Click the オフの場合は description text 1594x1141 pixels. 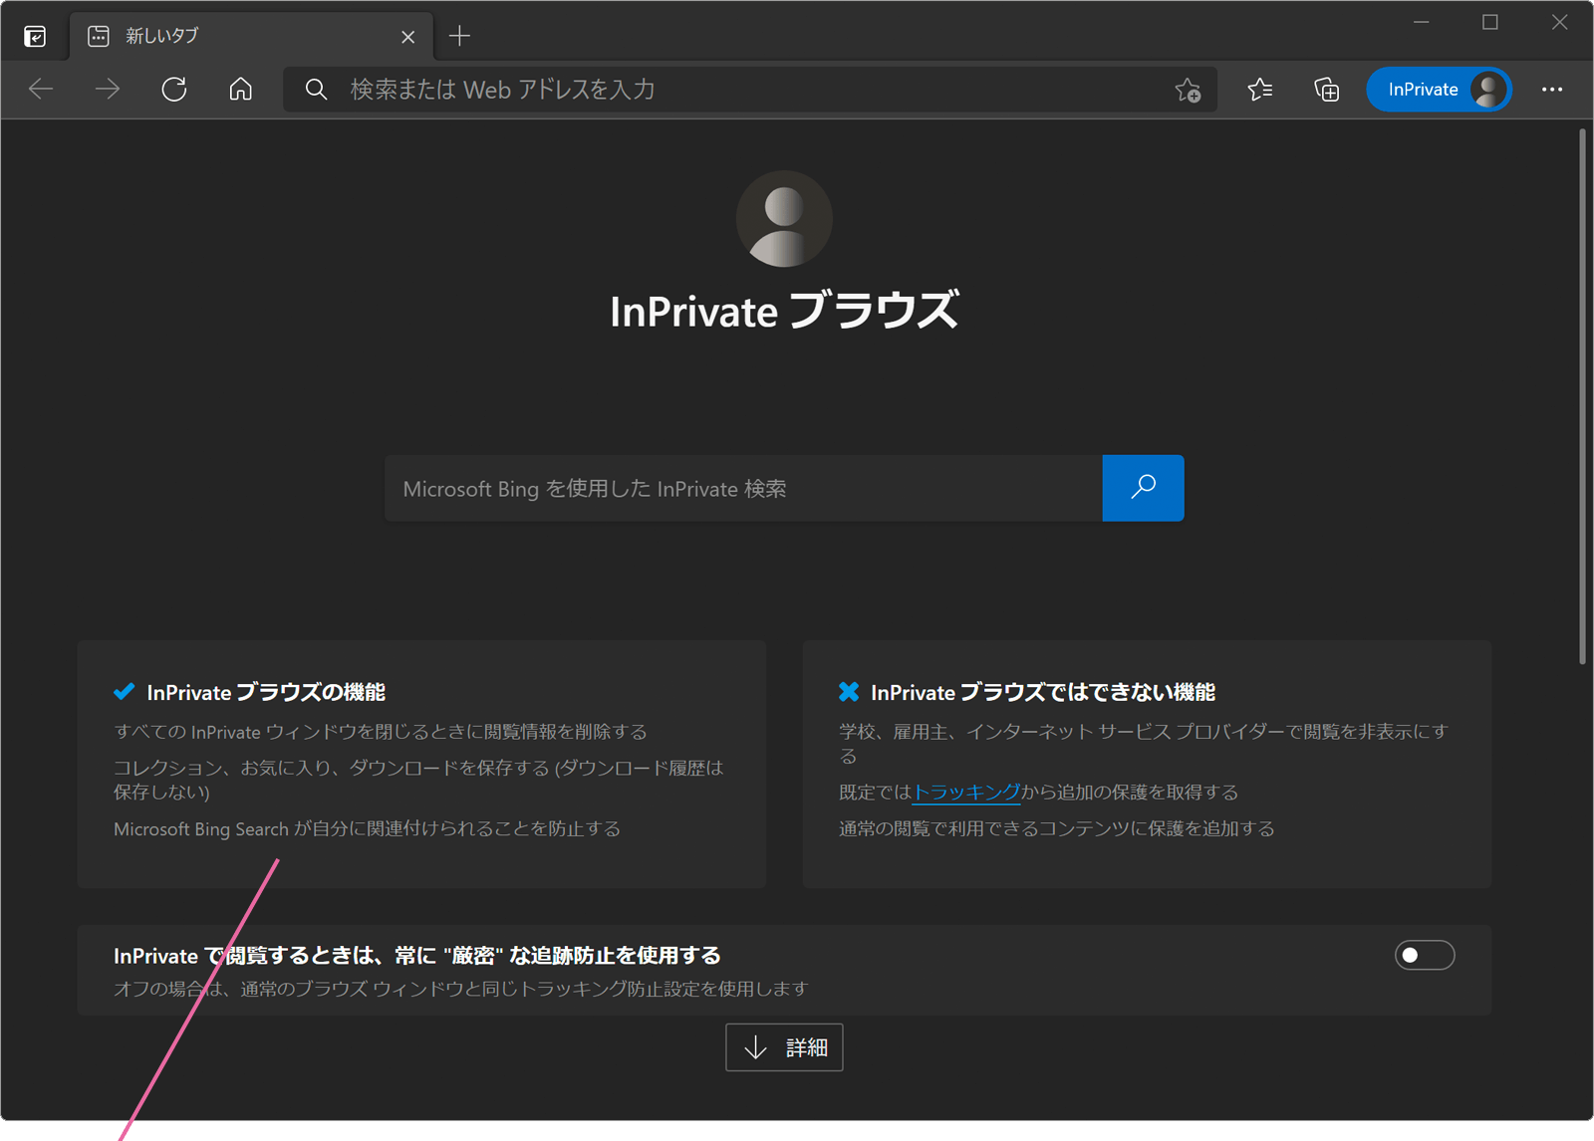click(x=461, y=989)
